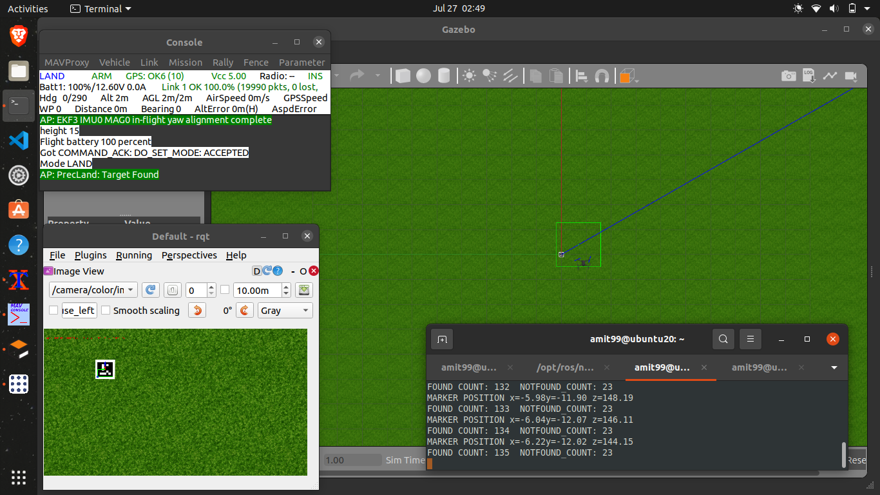Open Gazebo data logging tool
Viewport: 880px width, 495px height.
[809, 76]
